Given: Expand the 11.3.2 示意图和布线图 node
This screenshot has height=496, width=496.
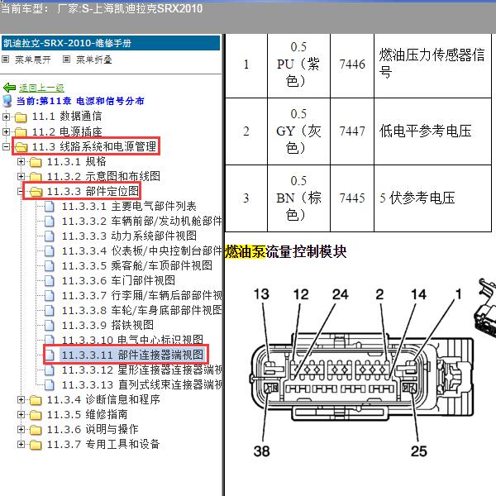Looking at the screenshot, I should [21, 176].
